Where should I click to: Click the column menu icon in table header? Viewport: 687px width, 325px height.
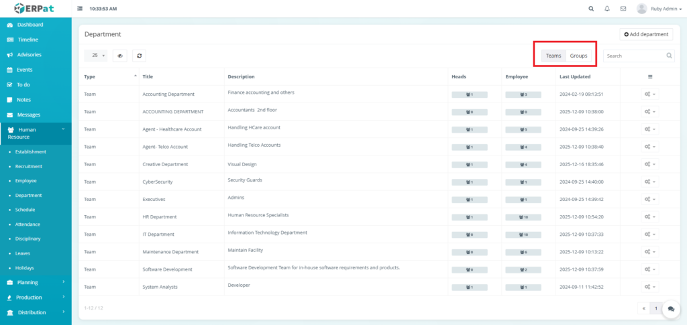[649, 76]
